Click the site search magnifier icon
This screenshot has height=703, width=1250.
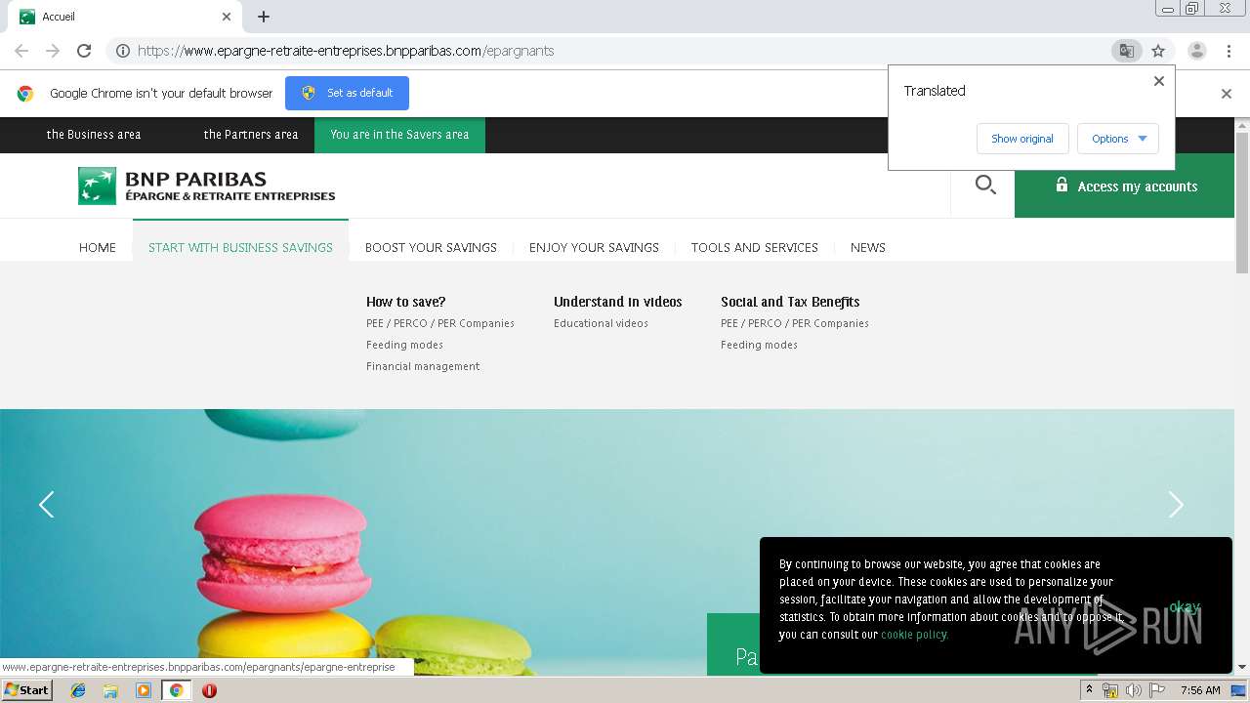[x=985, y=186]
